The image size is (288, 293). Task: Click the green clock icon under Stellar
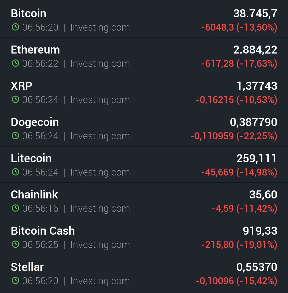click(15, 280)
